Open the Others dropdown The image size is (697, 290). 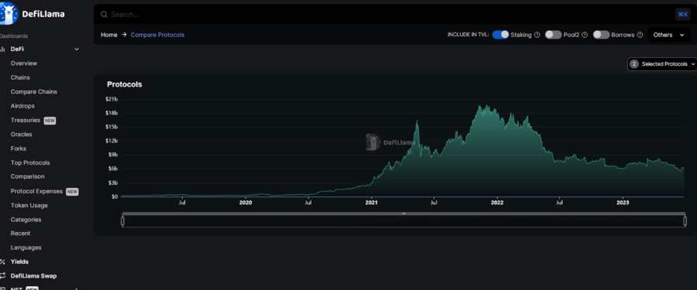coord(669,35)
